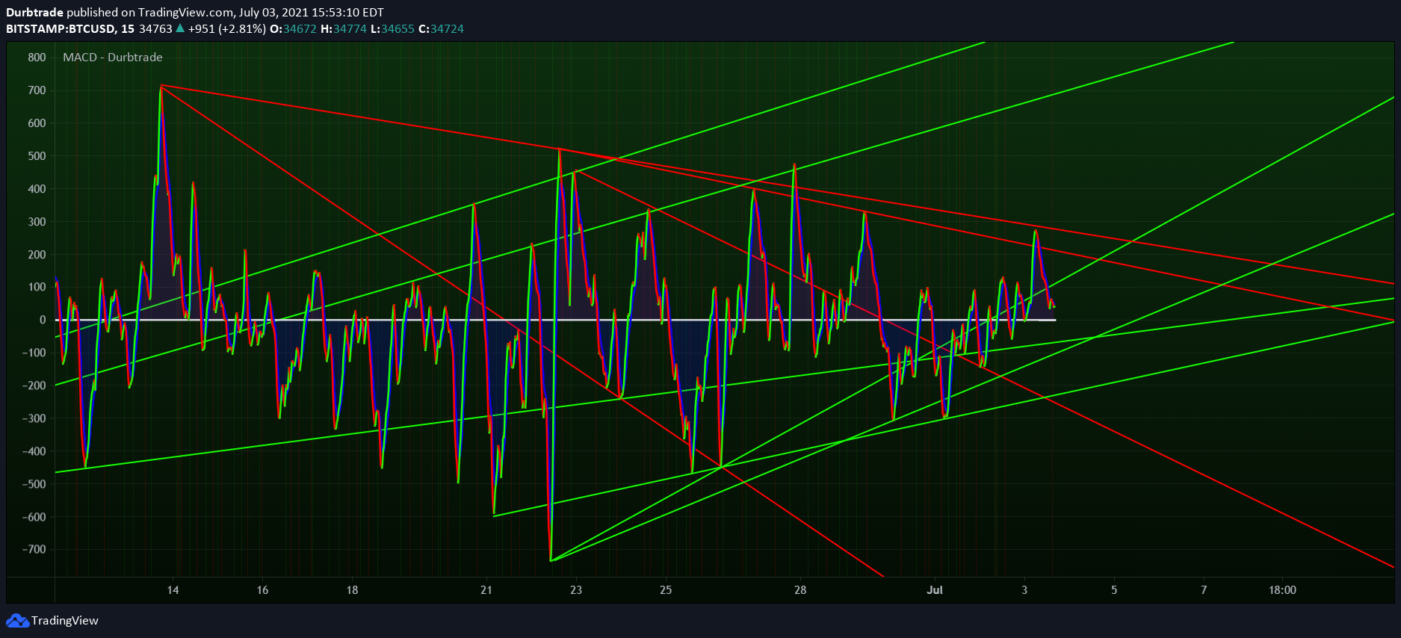The image size is (1401, 638).
Task: Click the −200 label on the vertical scale
Action: tap(34, 385)
